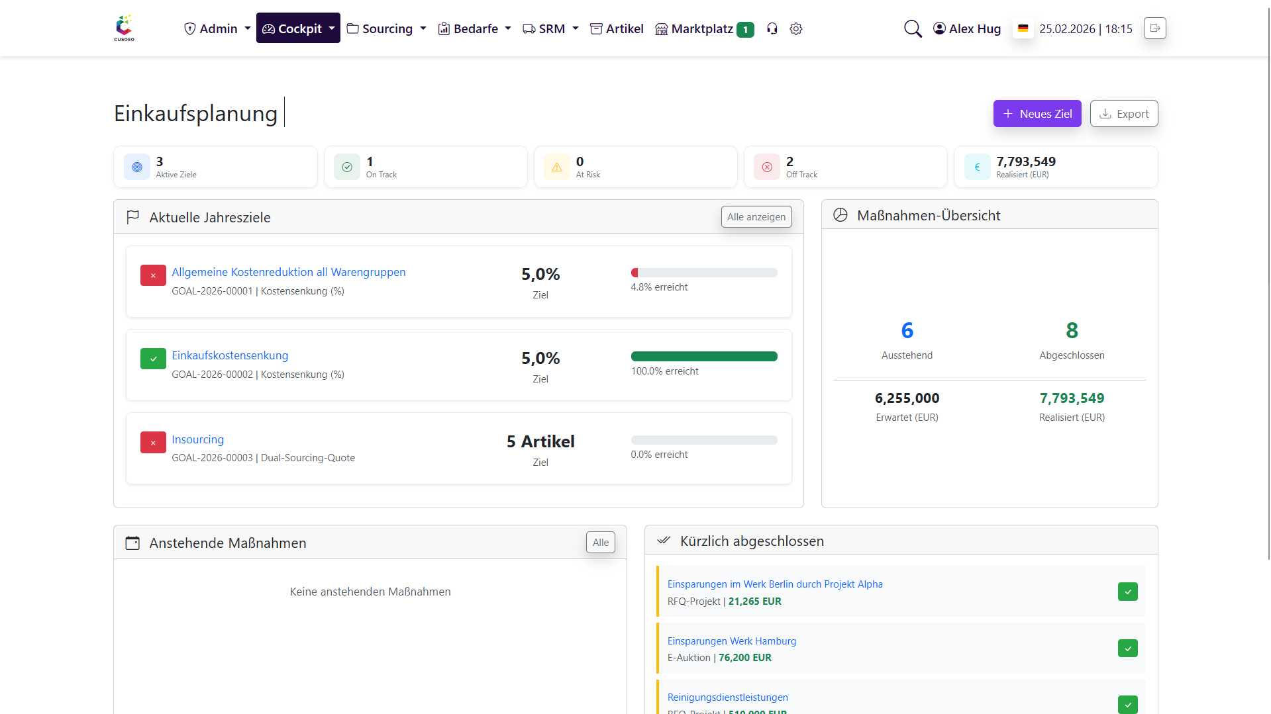Click green check for Einsparungen Werk Hamburg
1271x714 pixels.
point(1128,648)
